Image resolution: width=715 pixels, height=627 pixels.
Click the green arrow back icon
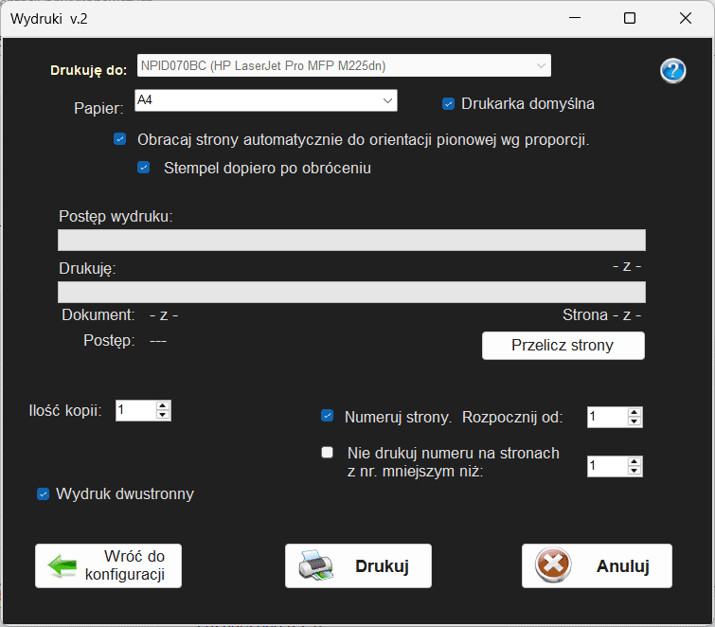pyautogui.click(x=63, y=566)
